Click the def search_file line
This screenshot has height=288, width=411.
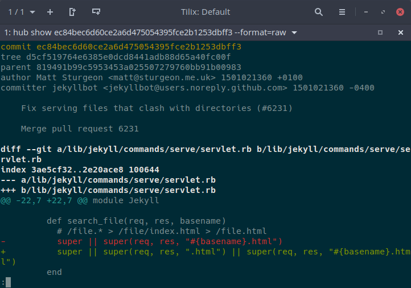pos(136,221)
